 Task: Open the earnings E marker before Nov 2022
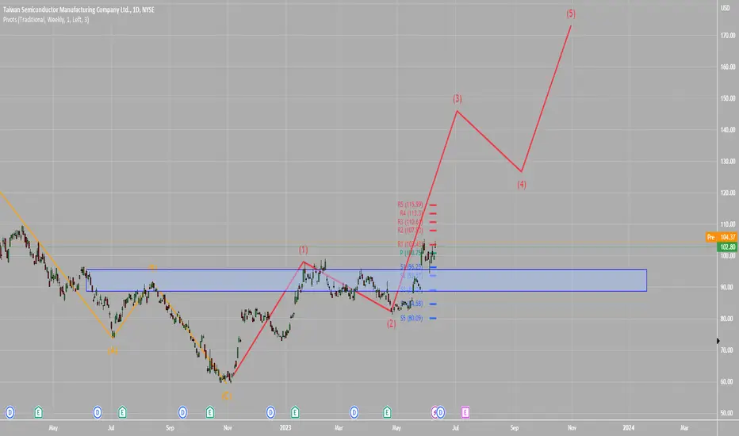click(210, 413)
